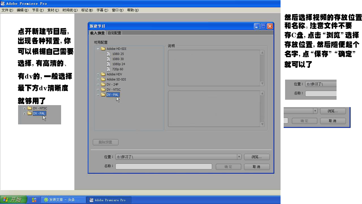Click the Adobe HD-SDI folder icon
The height and width of the screenshot is (204, 362).
[103, 49]
